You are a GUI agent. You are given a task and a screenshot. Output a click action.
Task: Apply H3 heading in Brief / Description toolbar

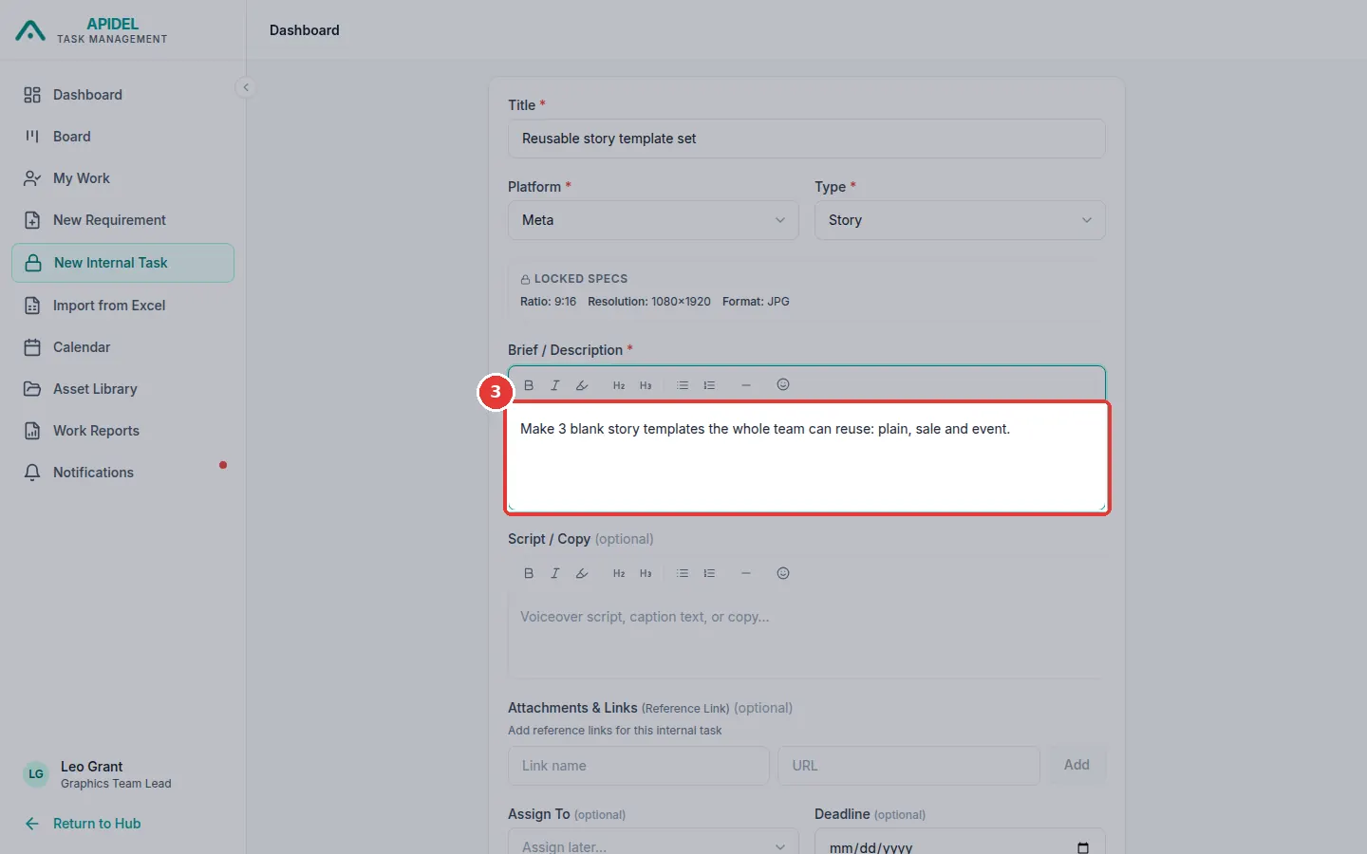point(646,385)
